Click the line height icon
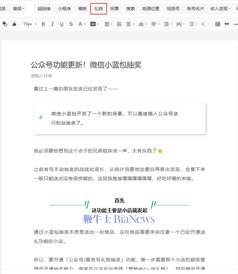This screenshot has width=238, height=274. tap(166, 24)
